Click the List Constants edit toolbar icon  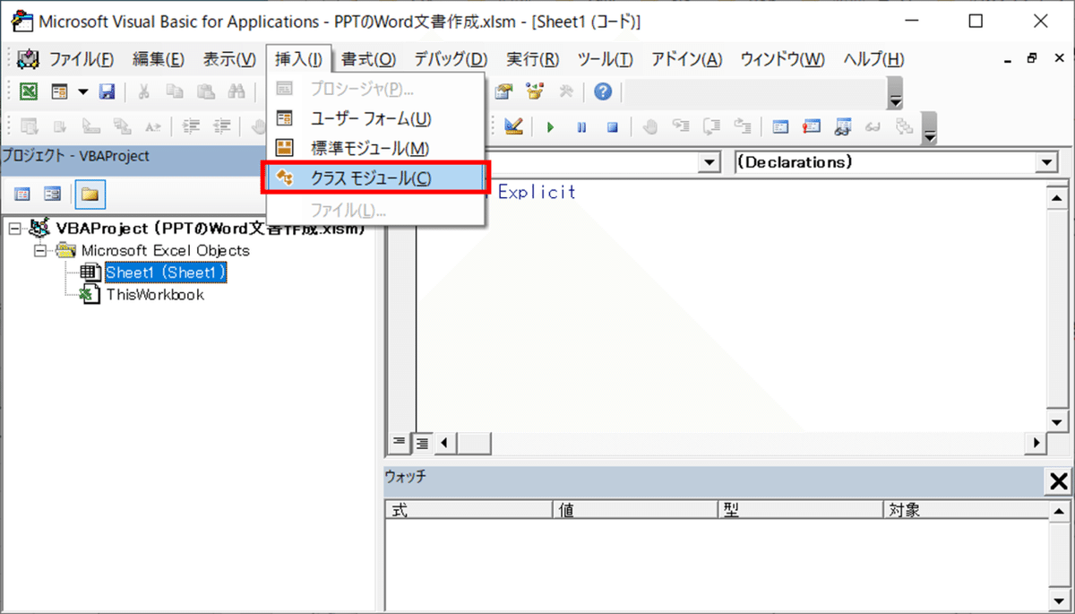(61, 126)
